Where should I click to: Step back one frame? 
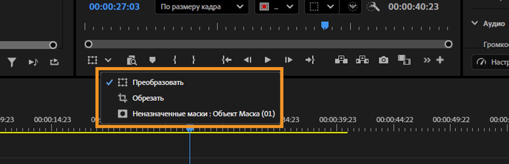click(247, 60)
